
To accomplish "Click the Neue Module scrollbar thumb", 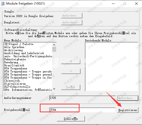I will click(54, 49).
